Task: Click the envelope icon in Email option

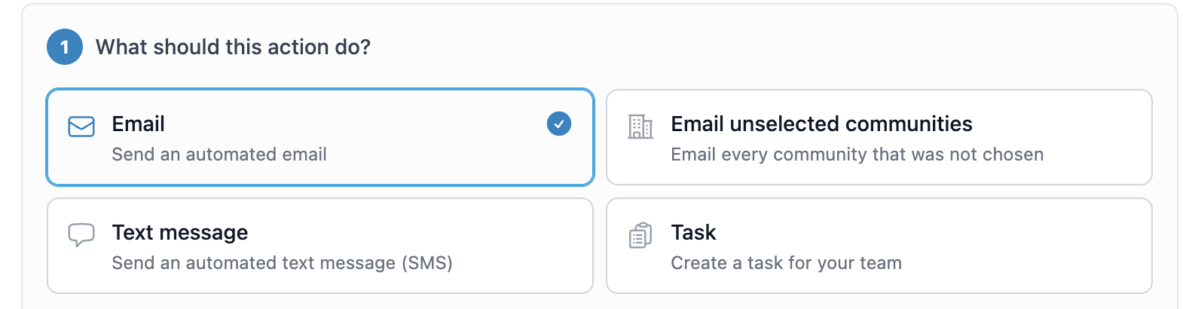Action: pos(81,127)
